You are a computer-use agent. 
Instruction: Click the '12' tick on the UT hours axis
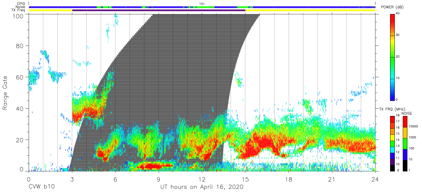202,179
